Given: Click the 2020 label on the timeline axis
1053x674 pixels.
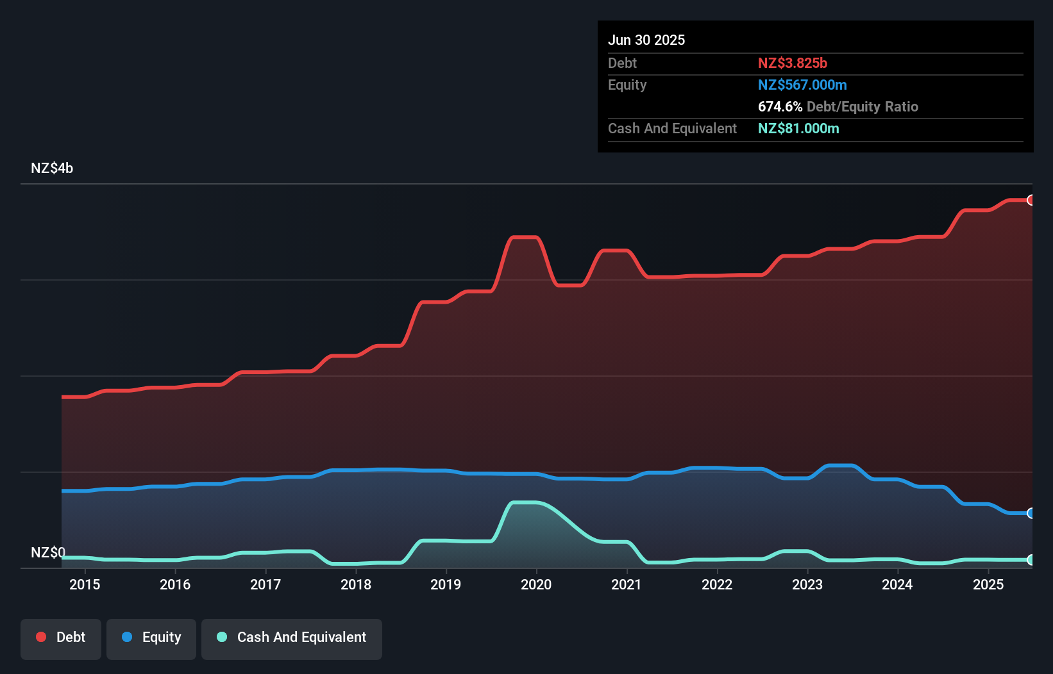Looking at the screenshot, I should coord(537,584).
